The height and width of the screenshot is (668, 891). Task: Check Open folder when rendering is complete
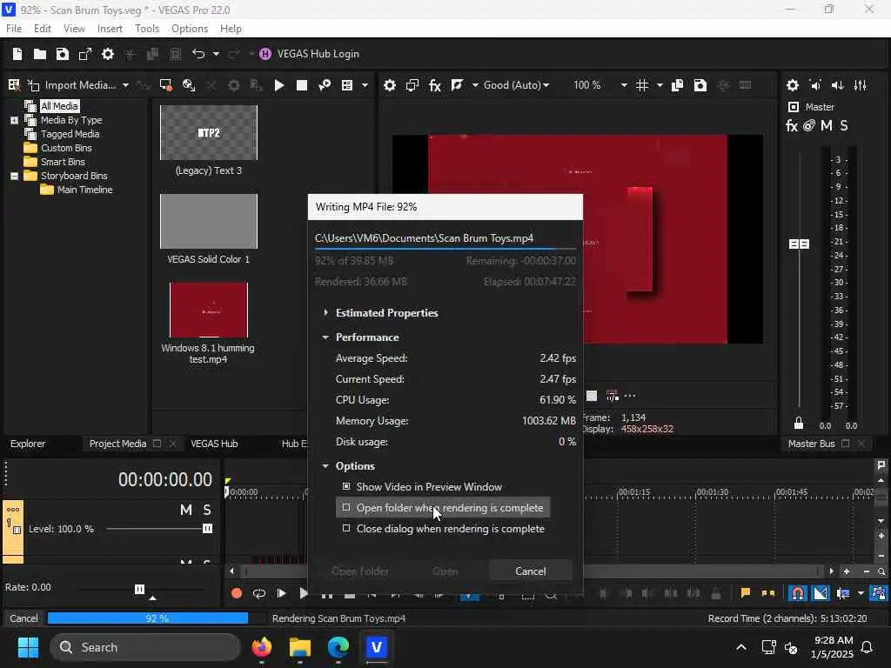(346, 508)
